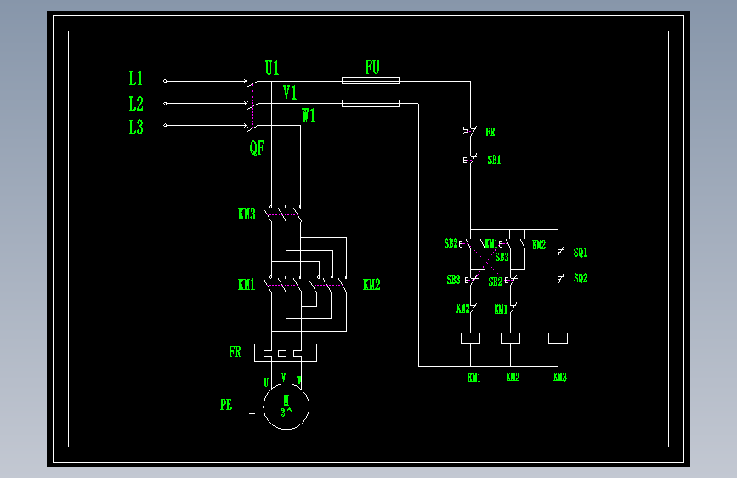
Task: Pick the SQ2 limit switch contact symbol
Action: point(560,278)
